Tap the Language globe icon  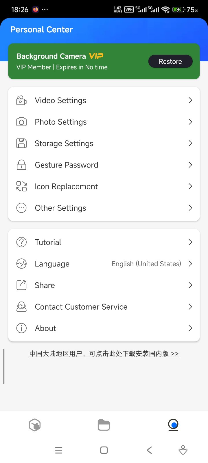pos(21,264)
